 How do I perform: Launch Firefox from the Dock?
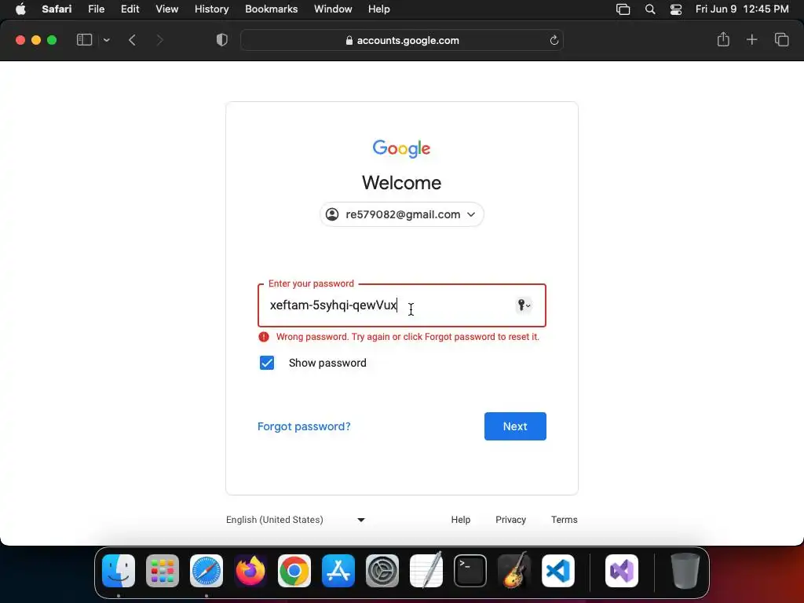[x=250, y=571]
